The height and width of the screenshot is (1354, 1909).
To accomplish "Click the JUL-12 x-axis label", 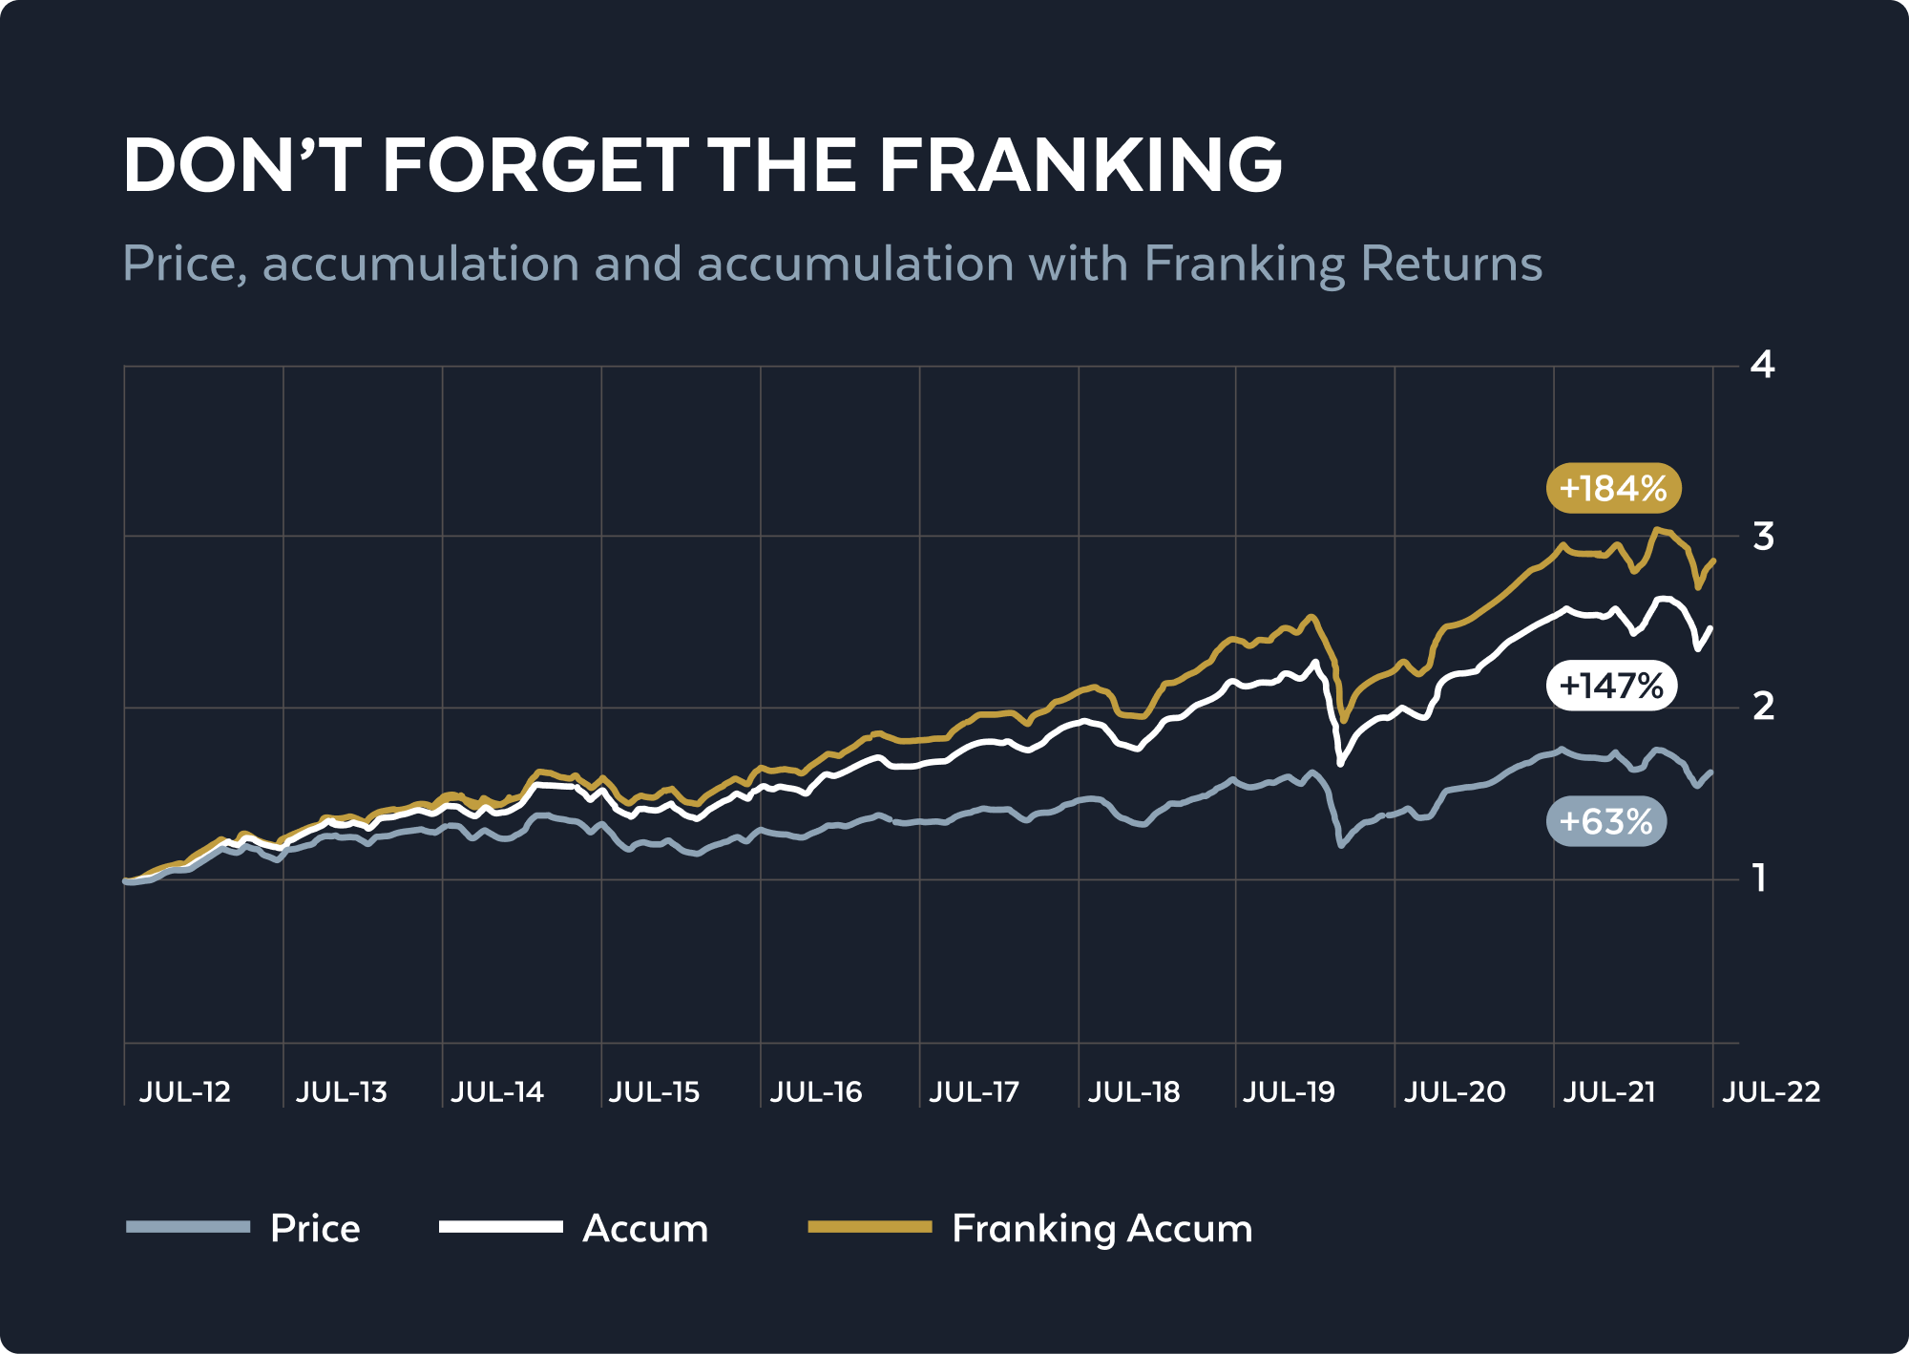I will tap(185, 1092).
